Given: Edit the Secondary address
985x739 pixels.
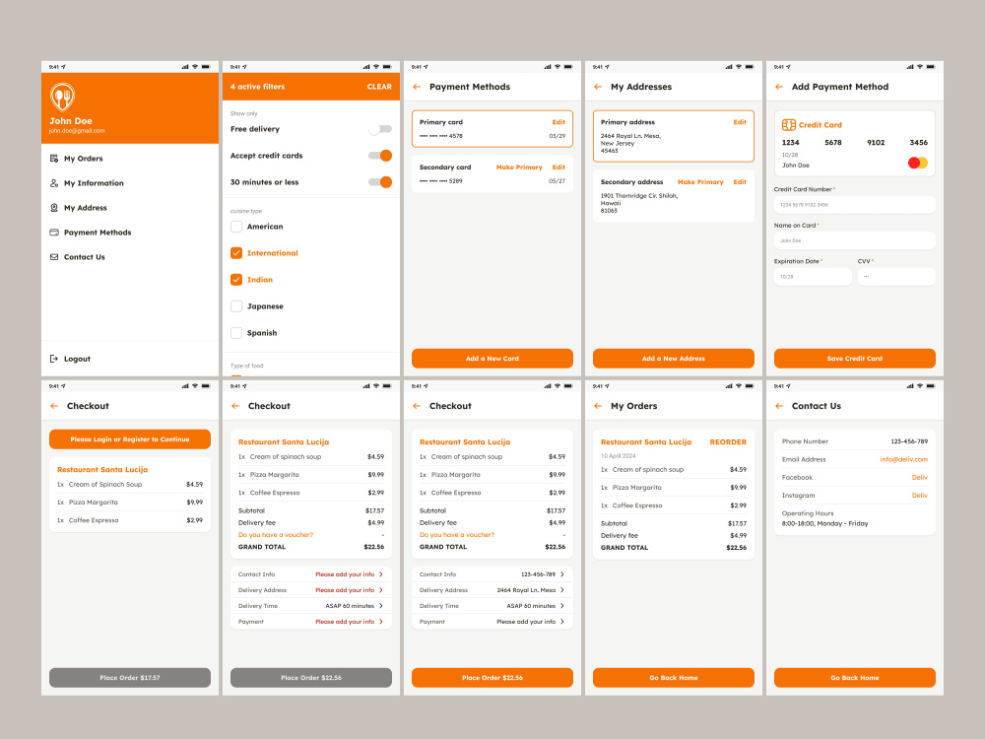Looking at the screenshot, I should (740, 181).
